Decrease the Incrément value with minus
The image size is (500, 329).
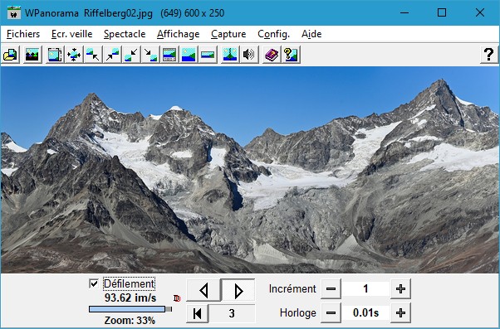pos(331,289)
